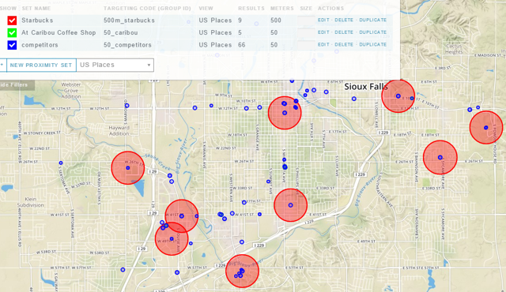Viewport: 506px width, 292px height.
Task: Select the red circle near the Sioux Falls label
Action: point(398,96)
